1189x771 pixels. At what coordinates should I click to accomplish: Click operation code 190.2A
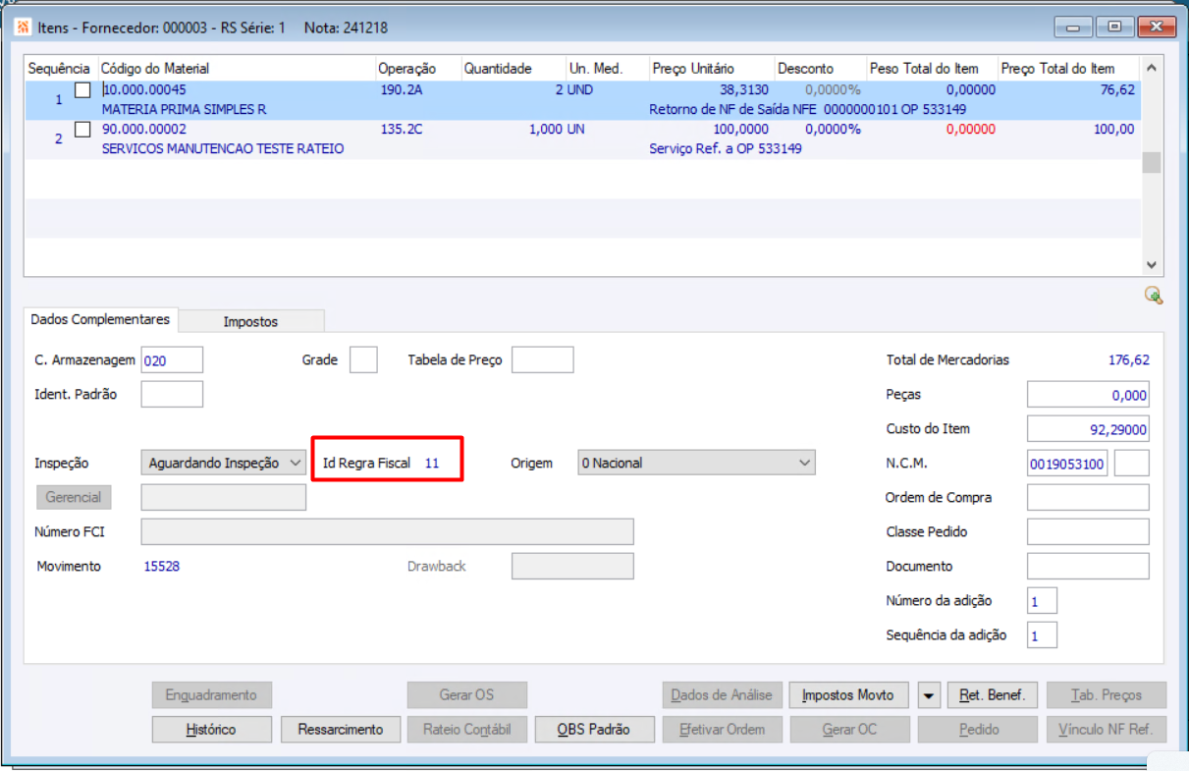click(401, 90)
